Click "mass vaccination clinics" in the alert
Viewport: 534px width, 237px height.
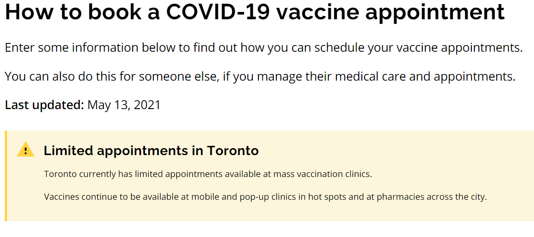[x=322, y=174]
